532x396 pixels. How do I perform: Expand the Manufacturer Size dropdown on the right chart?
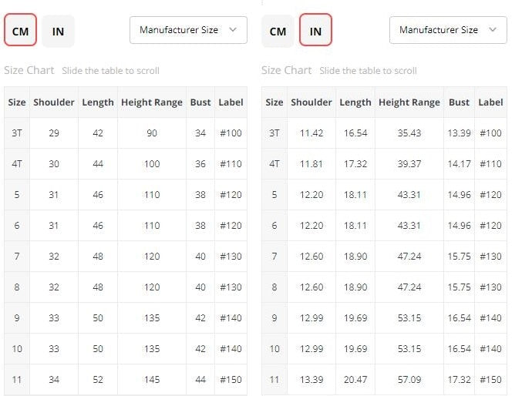coord(448,30)
